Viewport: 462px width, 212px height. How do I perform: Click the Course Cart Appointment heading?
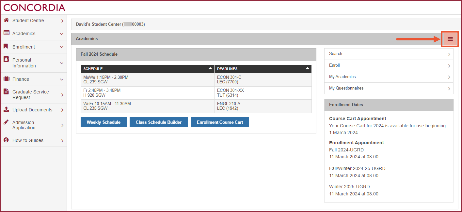[358, 119]
